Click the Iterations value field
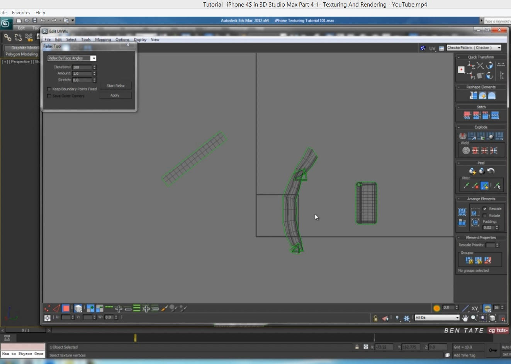The height and width of the screenshot is (364, 511). [82, 67]
